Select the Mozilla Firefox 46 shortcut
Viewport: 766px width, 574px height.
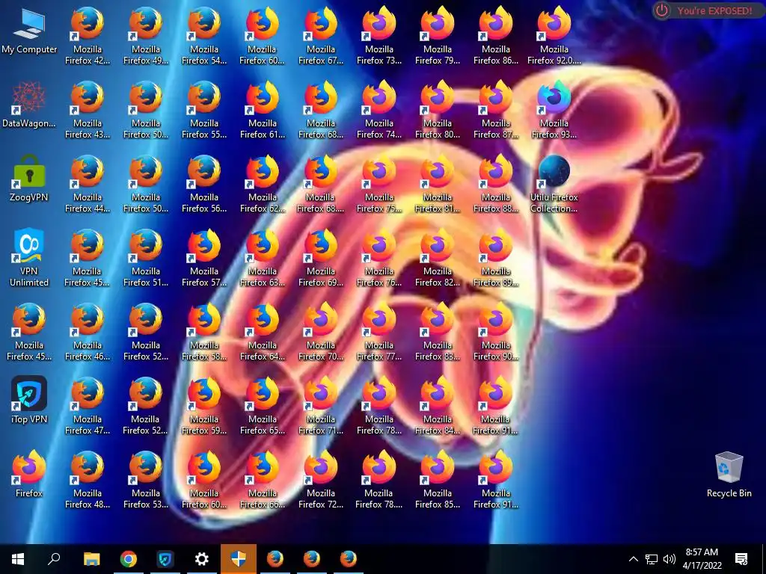tap(88, 331)
